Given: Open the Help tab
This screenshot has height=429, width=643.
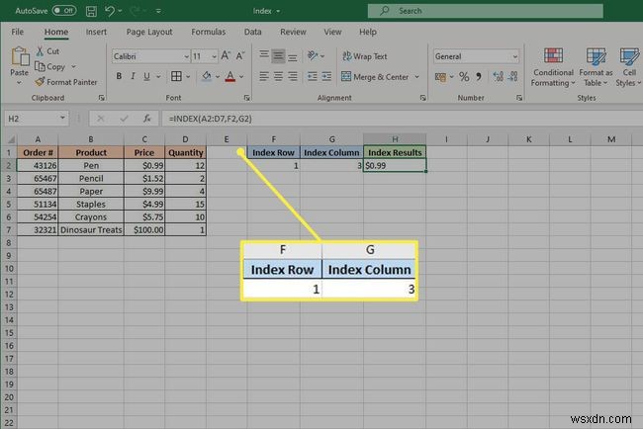Looking at the screenshot, I should pyautogui.click(x=367, y=32).
